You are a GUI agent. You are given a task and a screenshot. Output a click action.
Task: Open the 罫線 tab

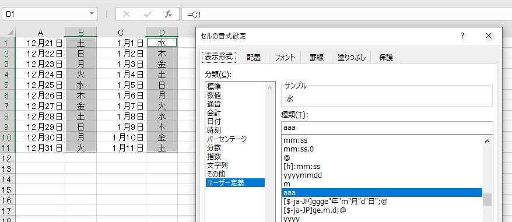click(x=317, y=58)
